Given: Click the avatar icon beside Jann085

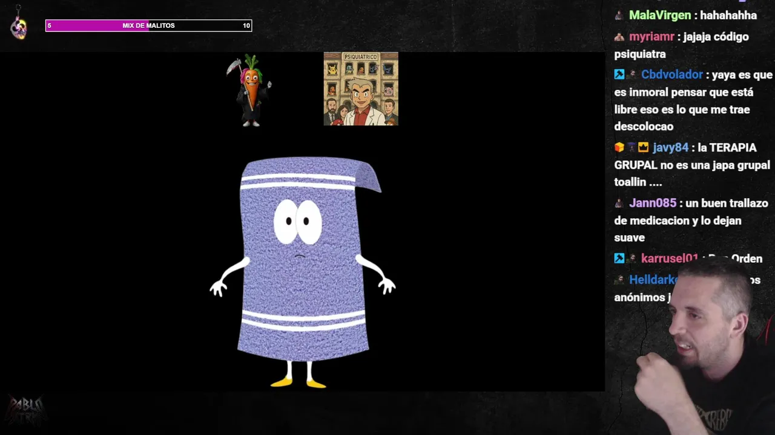Looking at the screenshot, I should (x=619, y=204).
